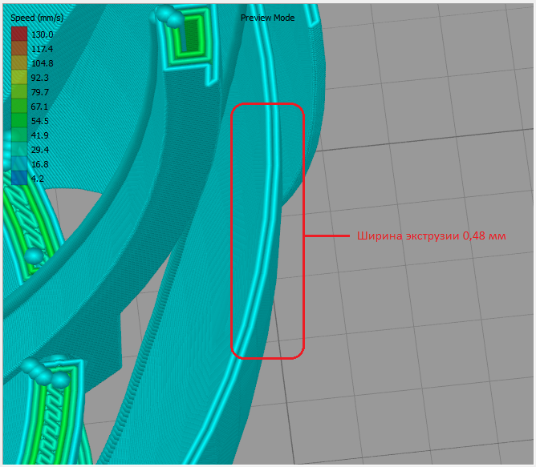Click the 54.5 green speed swatch
Image resolution: width=536 pixels, height=467 pixels.
point(19,120)
